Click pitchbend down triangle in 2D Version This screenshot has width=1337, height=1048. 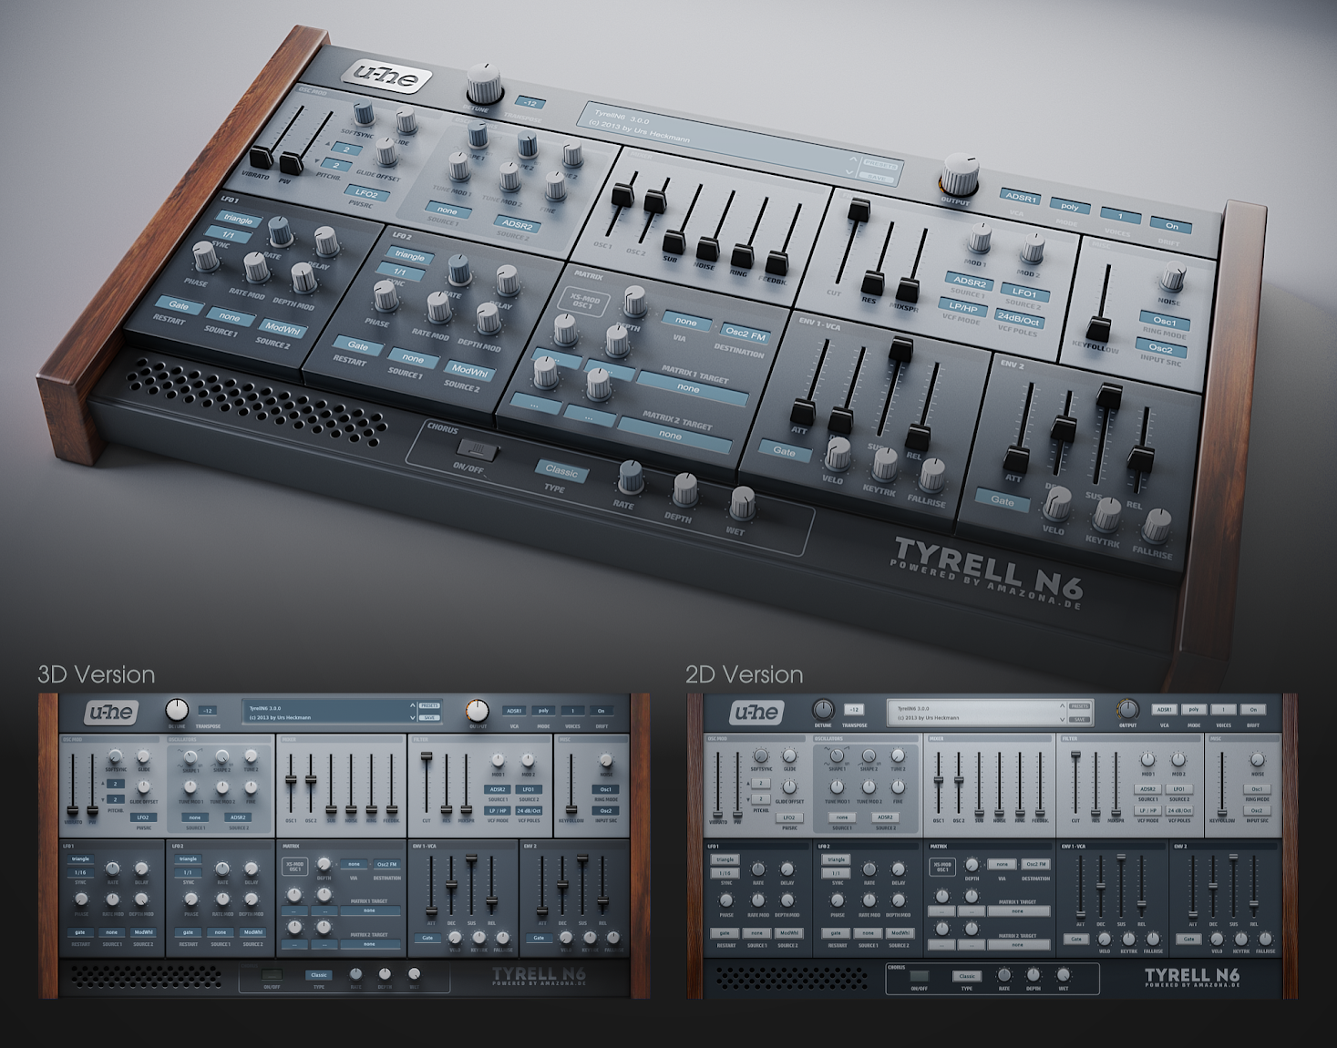748,800
